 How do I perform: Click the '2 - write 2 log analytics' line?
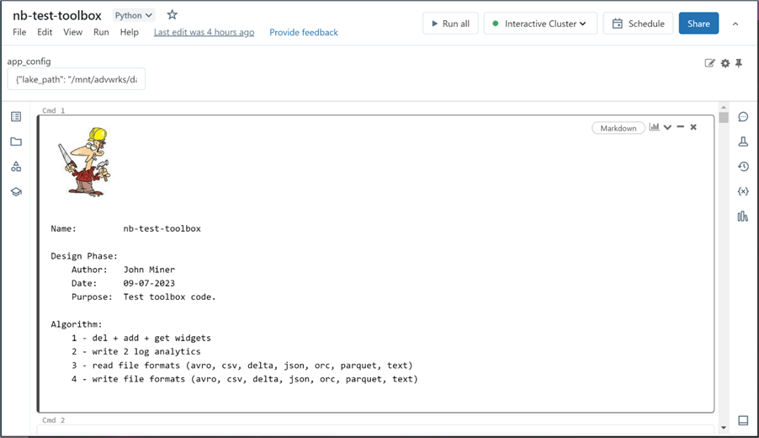136,351
